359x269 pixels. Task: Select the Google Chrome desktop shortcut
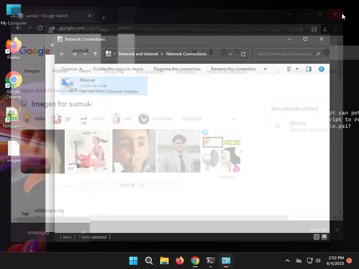pos(14,85)
